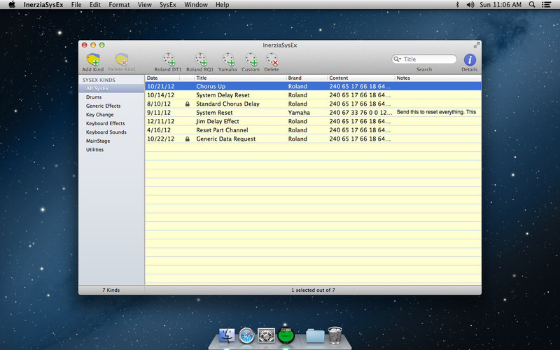Sort the table by Title column header

click(x=240, y=78)
